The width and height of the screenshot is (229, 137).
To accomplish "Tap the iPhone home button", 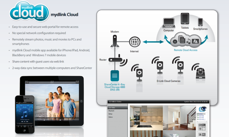I will coord(25,130).
